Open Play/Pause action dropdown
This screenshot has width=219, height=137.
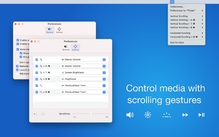(x=83, y=79)
